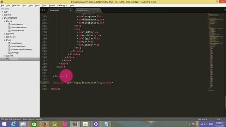Collapse the JOBONLINE folder arrow
226x127 pixels.
coord(2,18)
